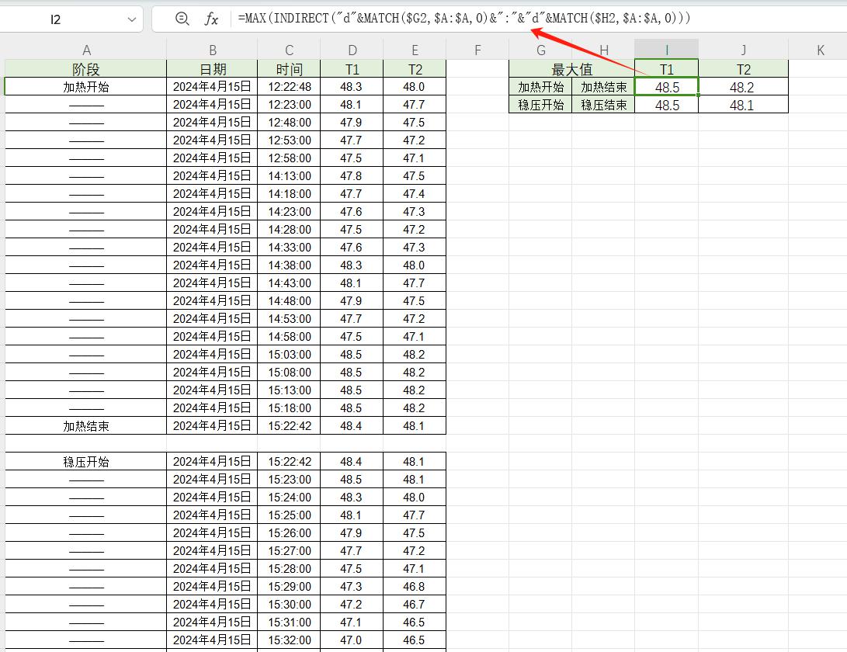Select column C header
The height and width of the screenshot is (652, 847).
click(289, 50)
